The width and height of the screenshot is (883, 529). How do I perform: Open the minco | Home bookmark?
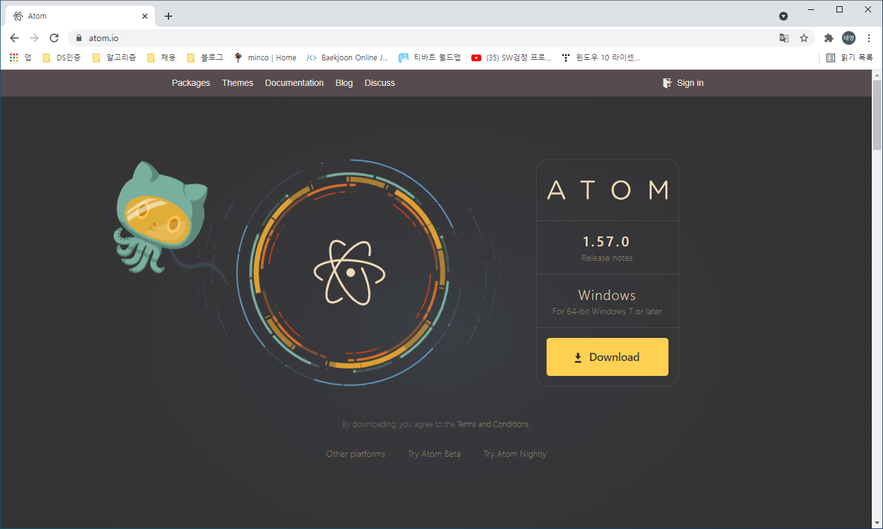pyautogui.click(x=266, y=57)
